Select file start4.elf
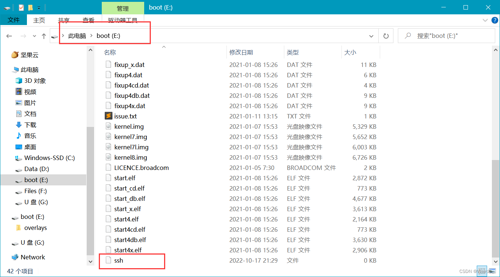 [126, 219]
